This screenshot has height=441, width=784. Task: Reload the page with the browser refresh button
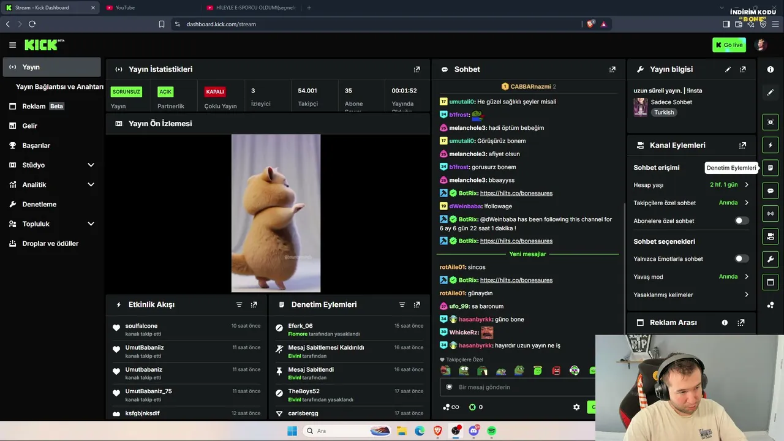pos(32,24)
